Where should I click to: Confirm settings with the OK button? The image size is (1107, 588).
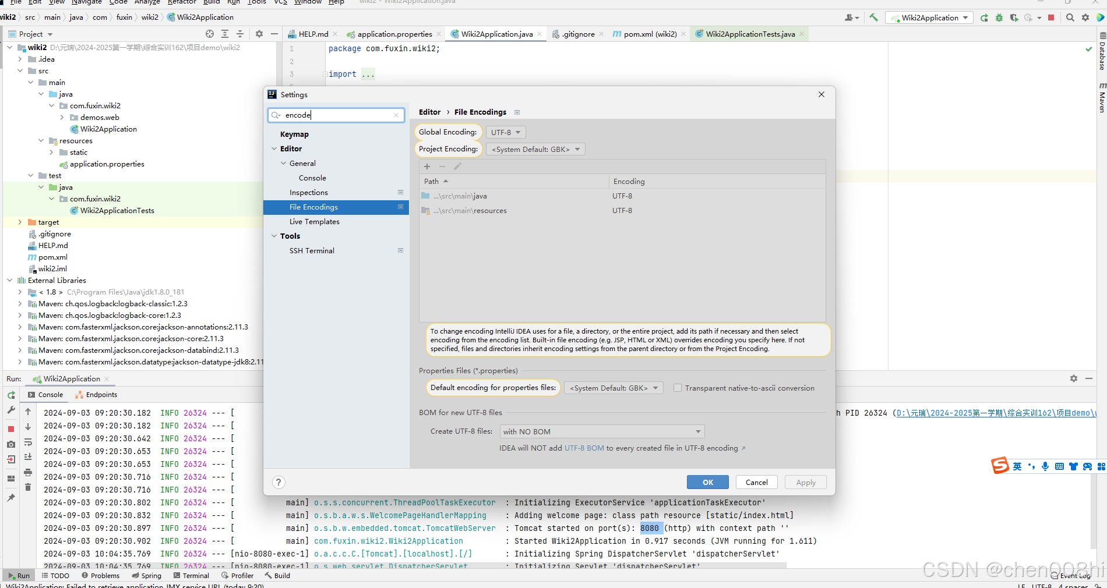pyautogui.click(x=707, y=482)
